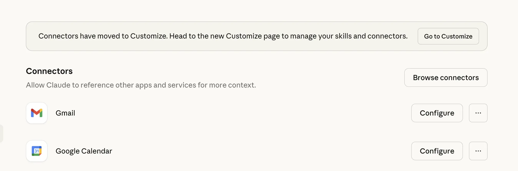Screen dimensions: 518x171
Task: Configure the Google Calendar connector
Action: tap(437, 151)
